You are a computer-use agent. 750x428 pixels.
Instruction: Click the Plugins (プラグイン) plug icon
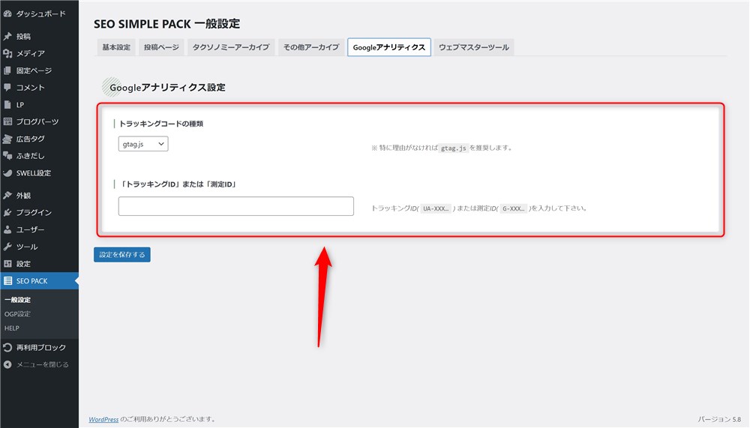(7, 212)
